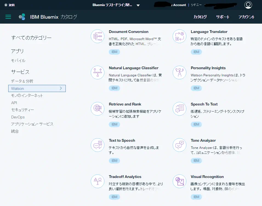Expand the Watson category chevron
Screen dimensions: 262x206
coord(61,88)
